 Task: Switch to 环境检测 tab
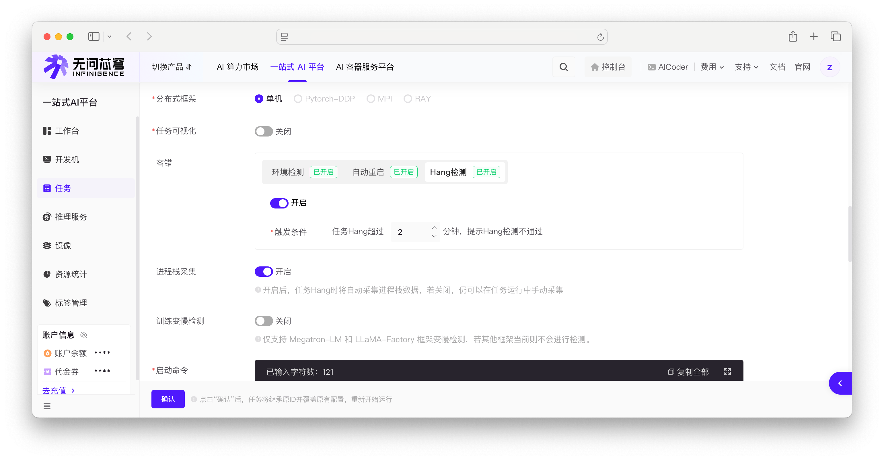click(x=288, y=172)
